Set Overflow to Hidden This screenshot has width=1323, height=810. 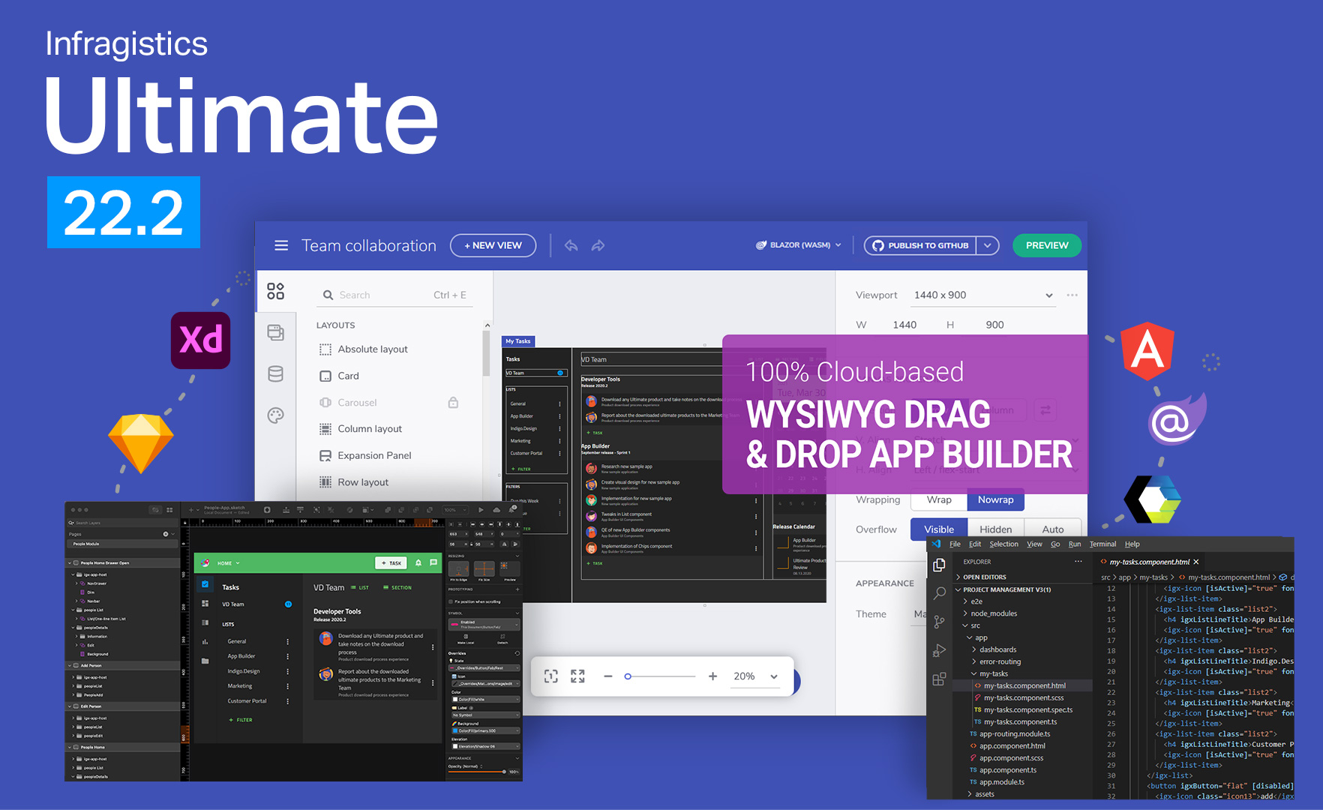995,529
